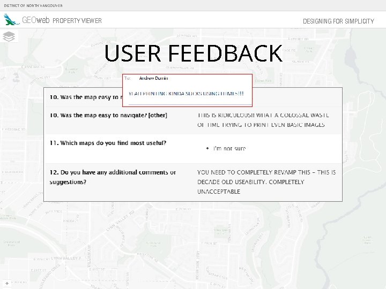386x289 pixels.
Task: Click the 'OF TIME TRYING TO PRINT' response line
Action: 261,125
